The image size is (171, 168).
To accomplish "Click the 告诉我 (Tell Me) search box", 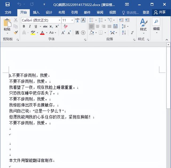I will [130, 13].
